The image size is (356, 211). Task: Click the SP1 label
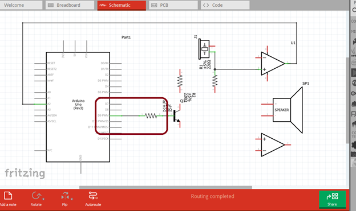click(306, 83)
